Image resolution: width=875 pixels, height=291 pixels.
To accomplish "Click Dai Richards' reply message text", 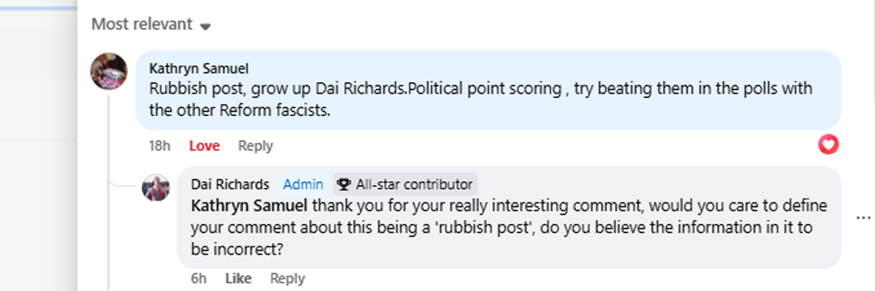I will click(x=502, y=227).
